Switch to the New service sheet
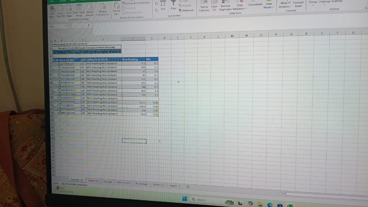 (x=124, y=183)
